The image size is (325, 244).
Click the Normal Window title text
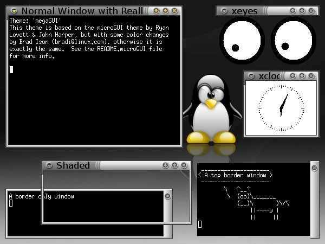pos(82,11)
